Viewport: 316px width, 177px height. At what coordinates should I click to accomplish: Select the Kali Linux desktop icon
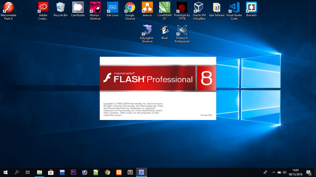pos(113,10)
